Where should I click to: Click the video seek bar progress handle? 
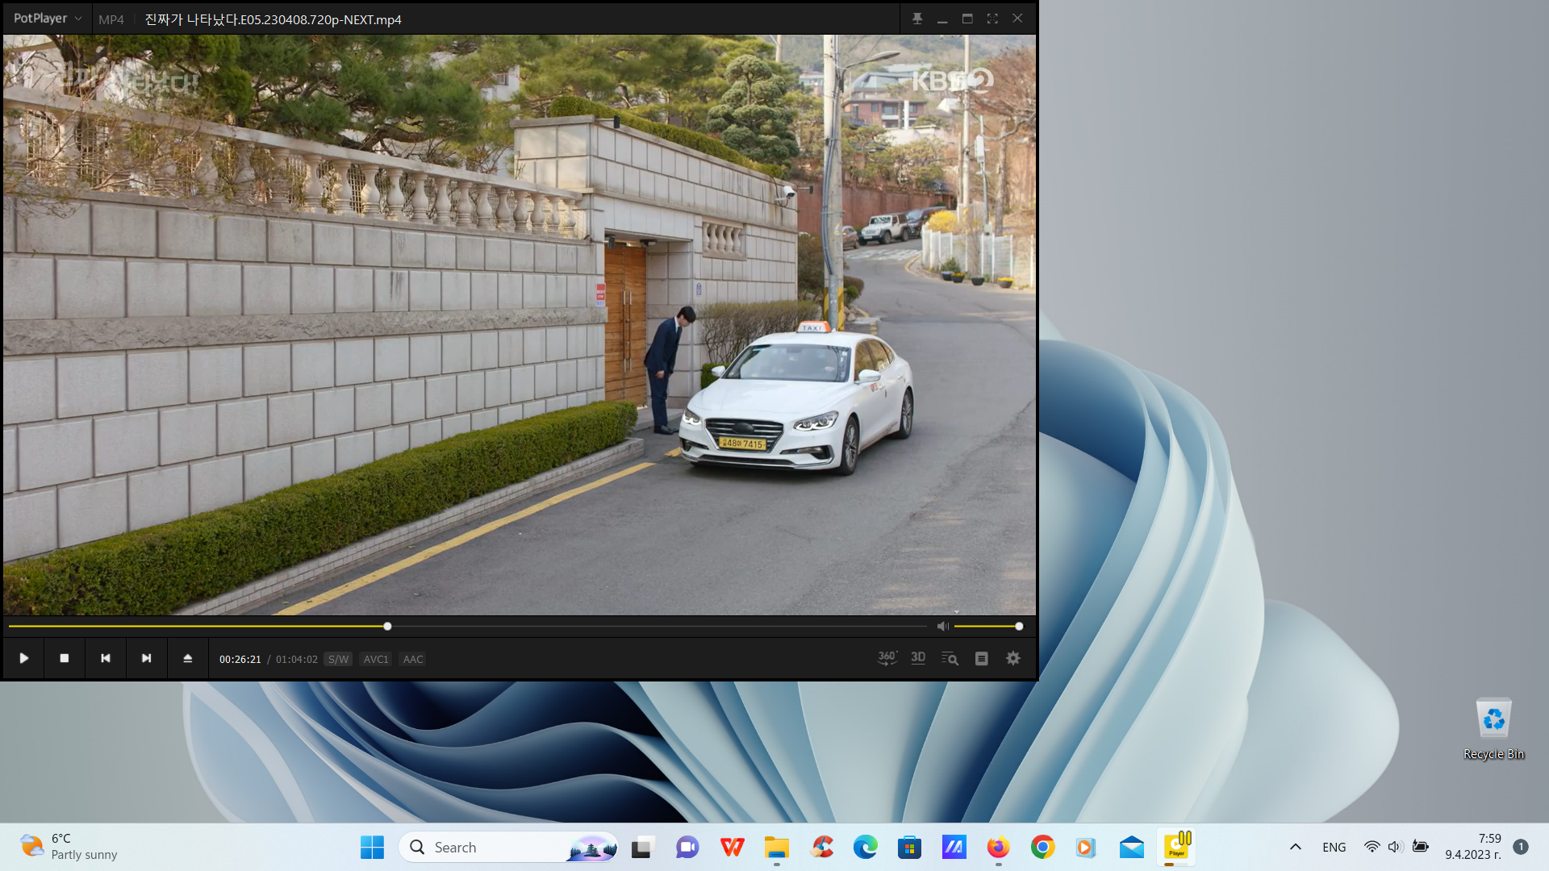tap(387, 627)
